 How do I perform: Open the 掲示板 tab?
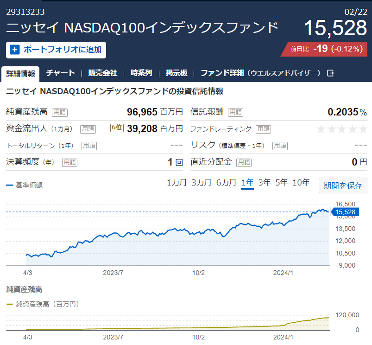pos(177,73)
